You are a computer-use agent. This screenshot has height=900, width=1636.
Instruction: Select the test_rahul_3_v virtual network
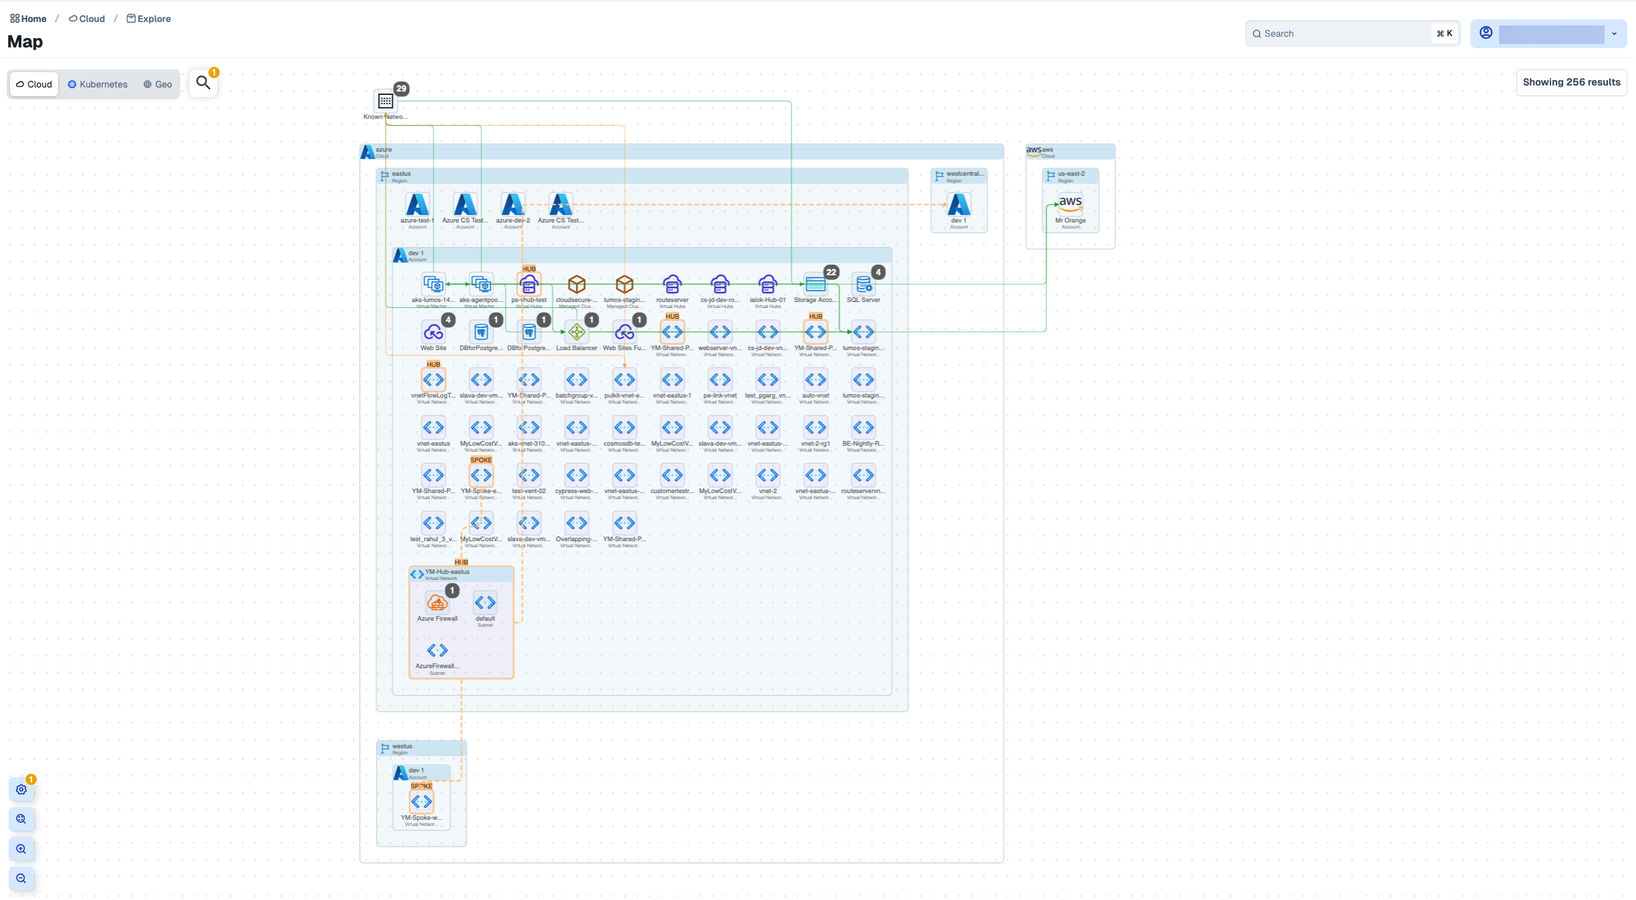tap(434, 523)
